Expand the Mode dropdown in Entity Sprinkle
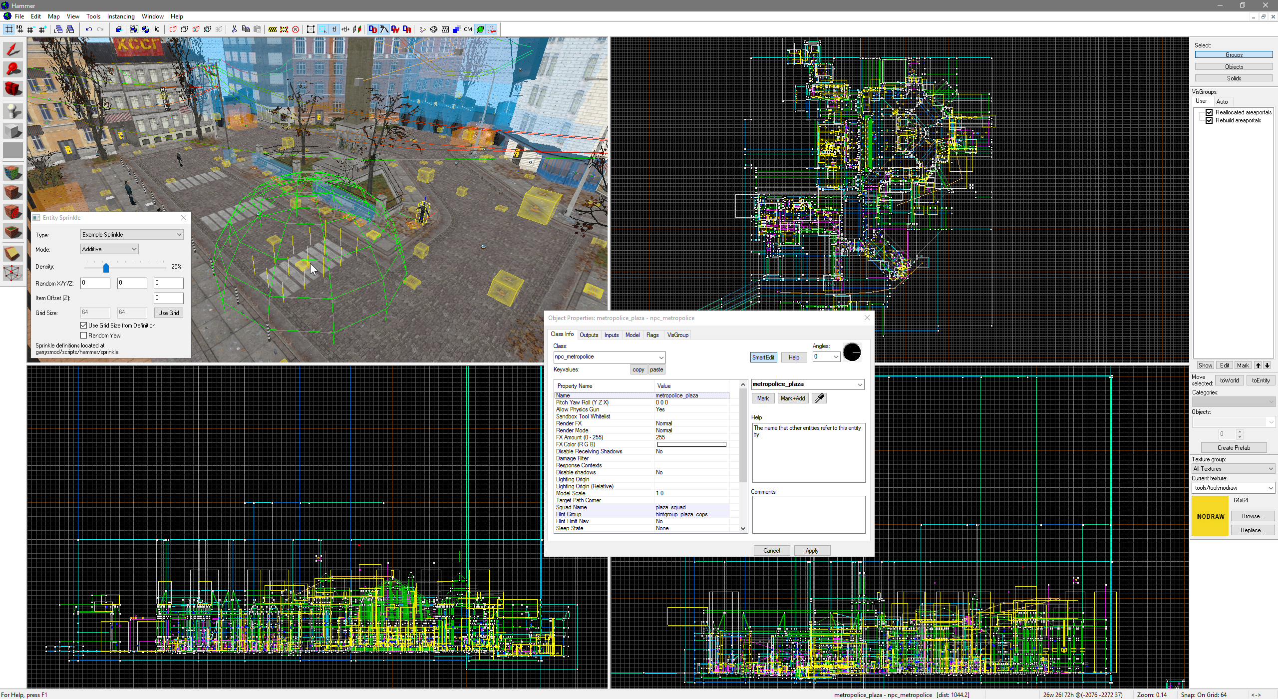This screenshot has width=1278, height=699. 133,249
